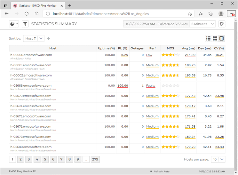The image size is (238, 175).
Task: Click the Faulty performance link
Action: click(x=150, y=86)
